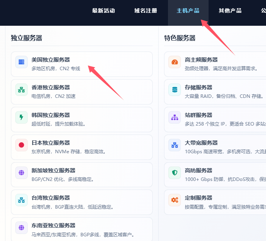The width and height of the screenshot is (266, 241).
Task: Click the 独立服务器 section heading
Action: point(27,38)
